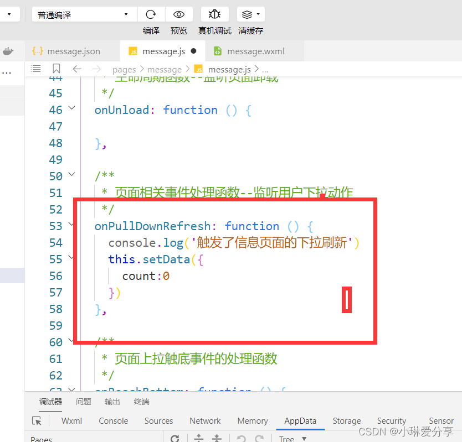Open the dropdown arrow left of 普通编译
This screenshot has height=442, width=462.
[x=9, y=14]
